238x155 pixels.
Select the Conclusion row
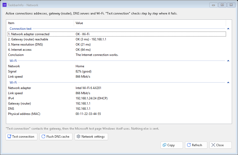coord(117,55)
